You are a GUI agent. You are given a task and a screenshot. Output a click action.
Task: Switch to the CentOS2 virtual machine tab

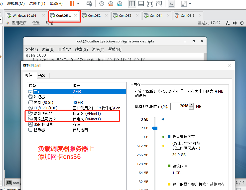coord(94,15)
